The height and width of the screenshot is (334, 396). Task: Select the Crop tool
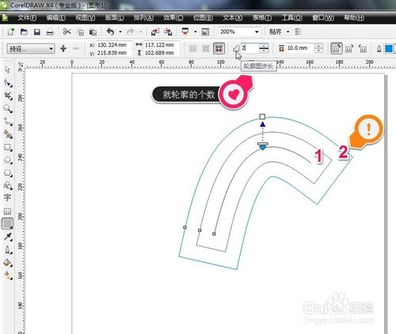tap(8, 96)
